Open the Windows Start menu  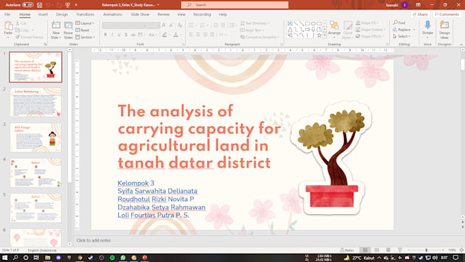(x=5, y=257)
